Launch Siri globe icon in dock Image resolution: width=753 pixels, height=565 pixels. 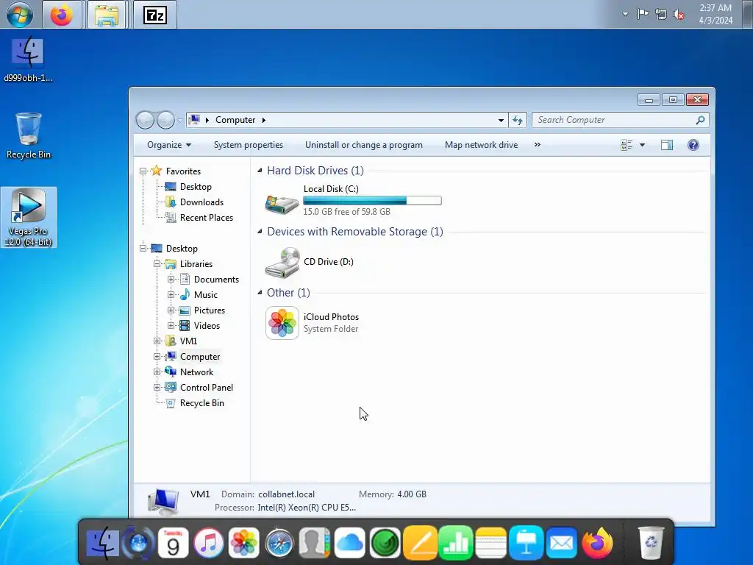[139, 544]
